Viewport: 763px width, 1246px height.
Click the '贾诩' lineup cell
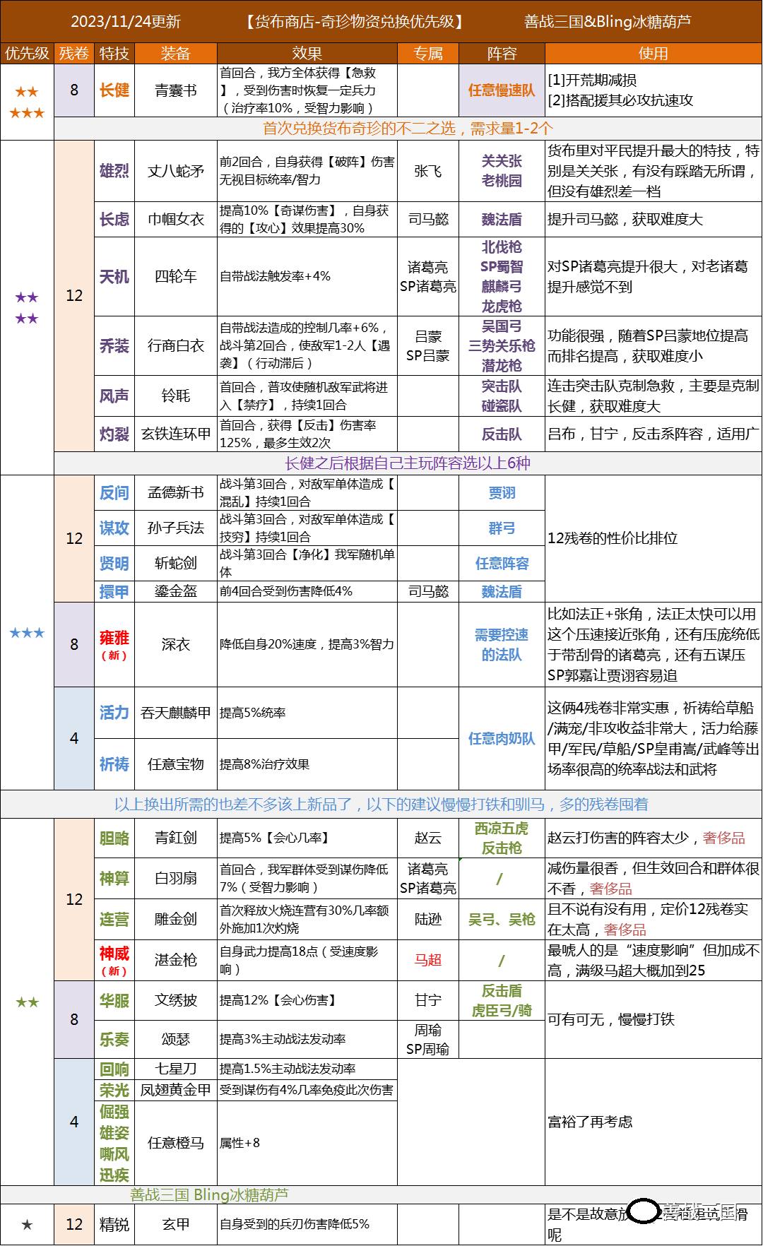pyautogui.click(x=502, y=493)
